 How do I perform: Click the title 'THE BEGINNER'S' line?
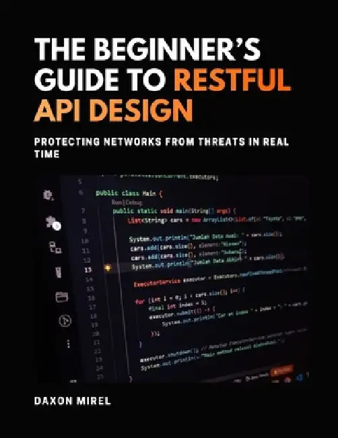click(147, 49)
